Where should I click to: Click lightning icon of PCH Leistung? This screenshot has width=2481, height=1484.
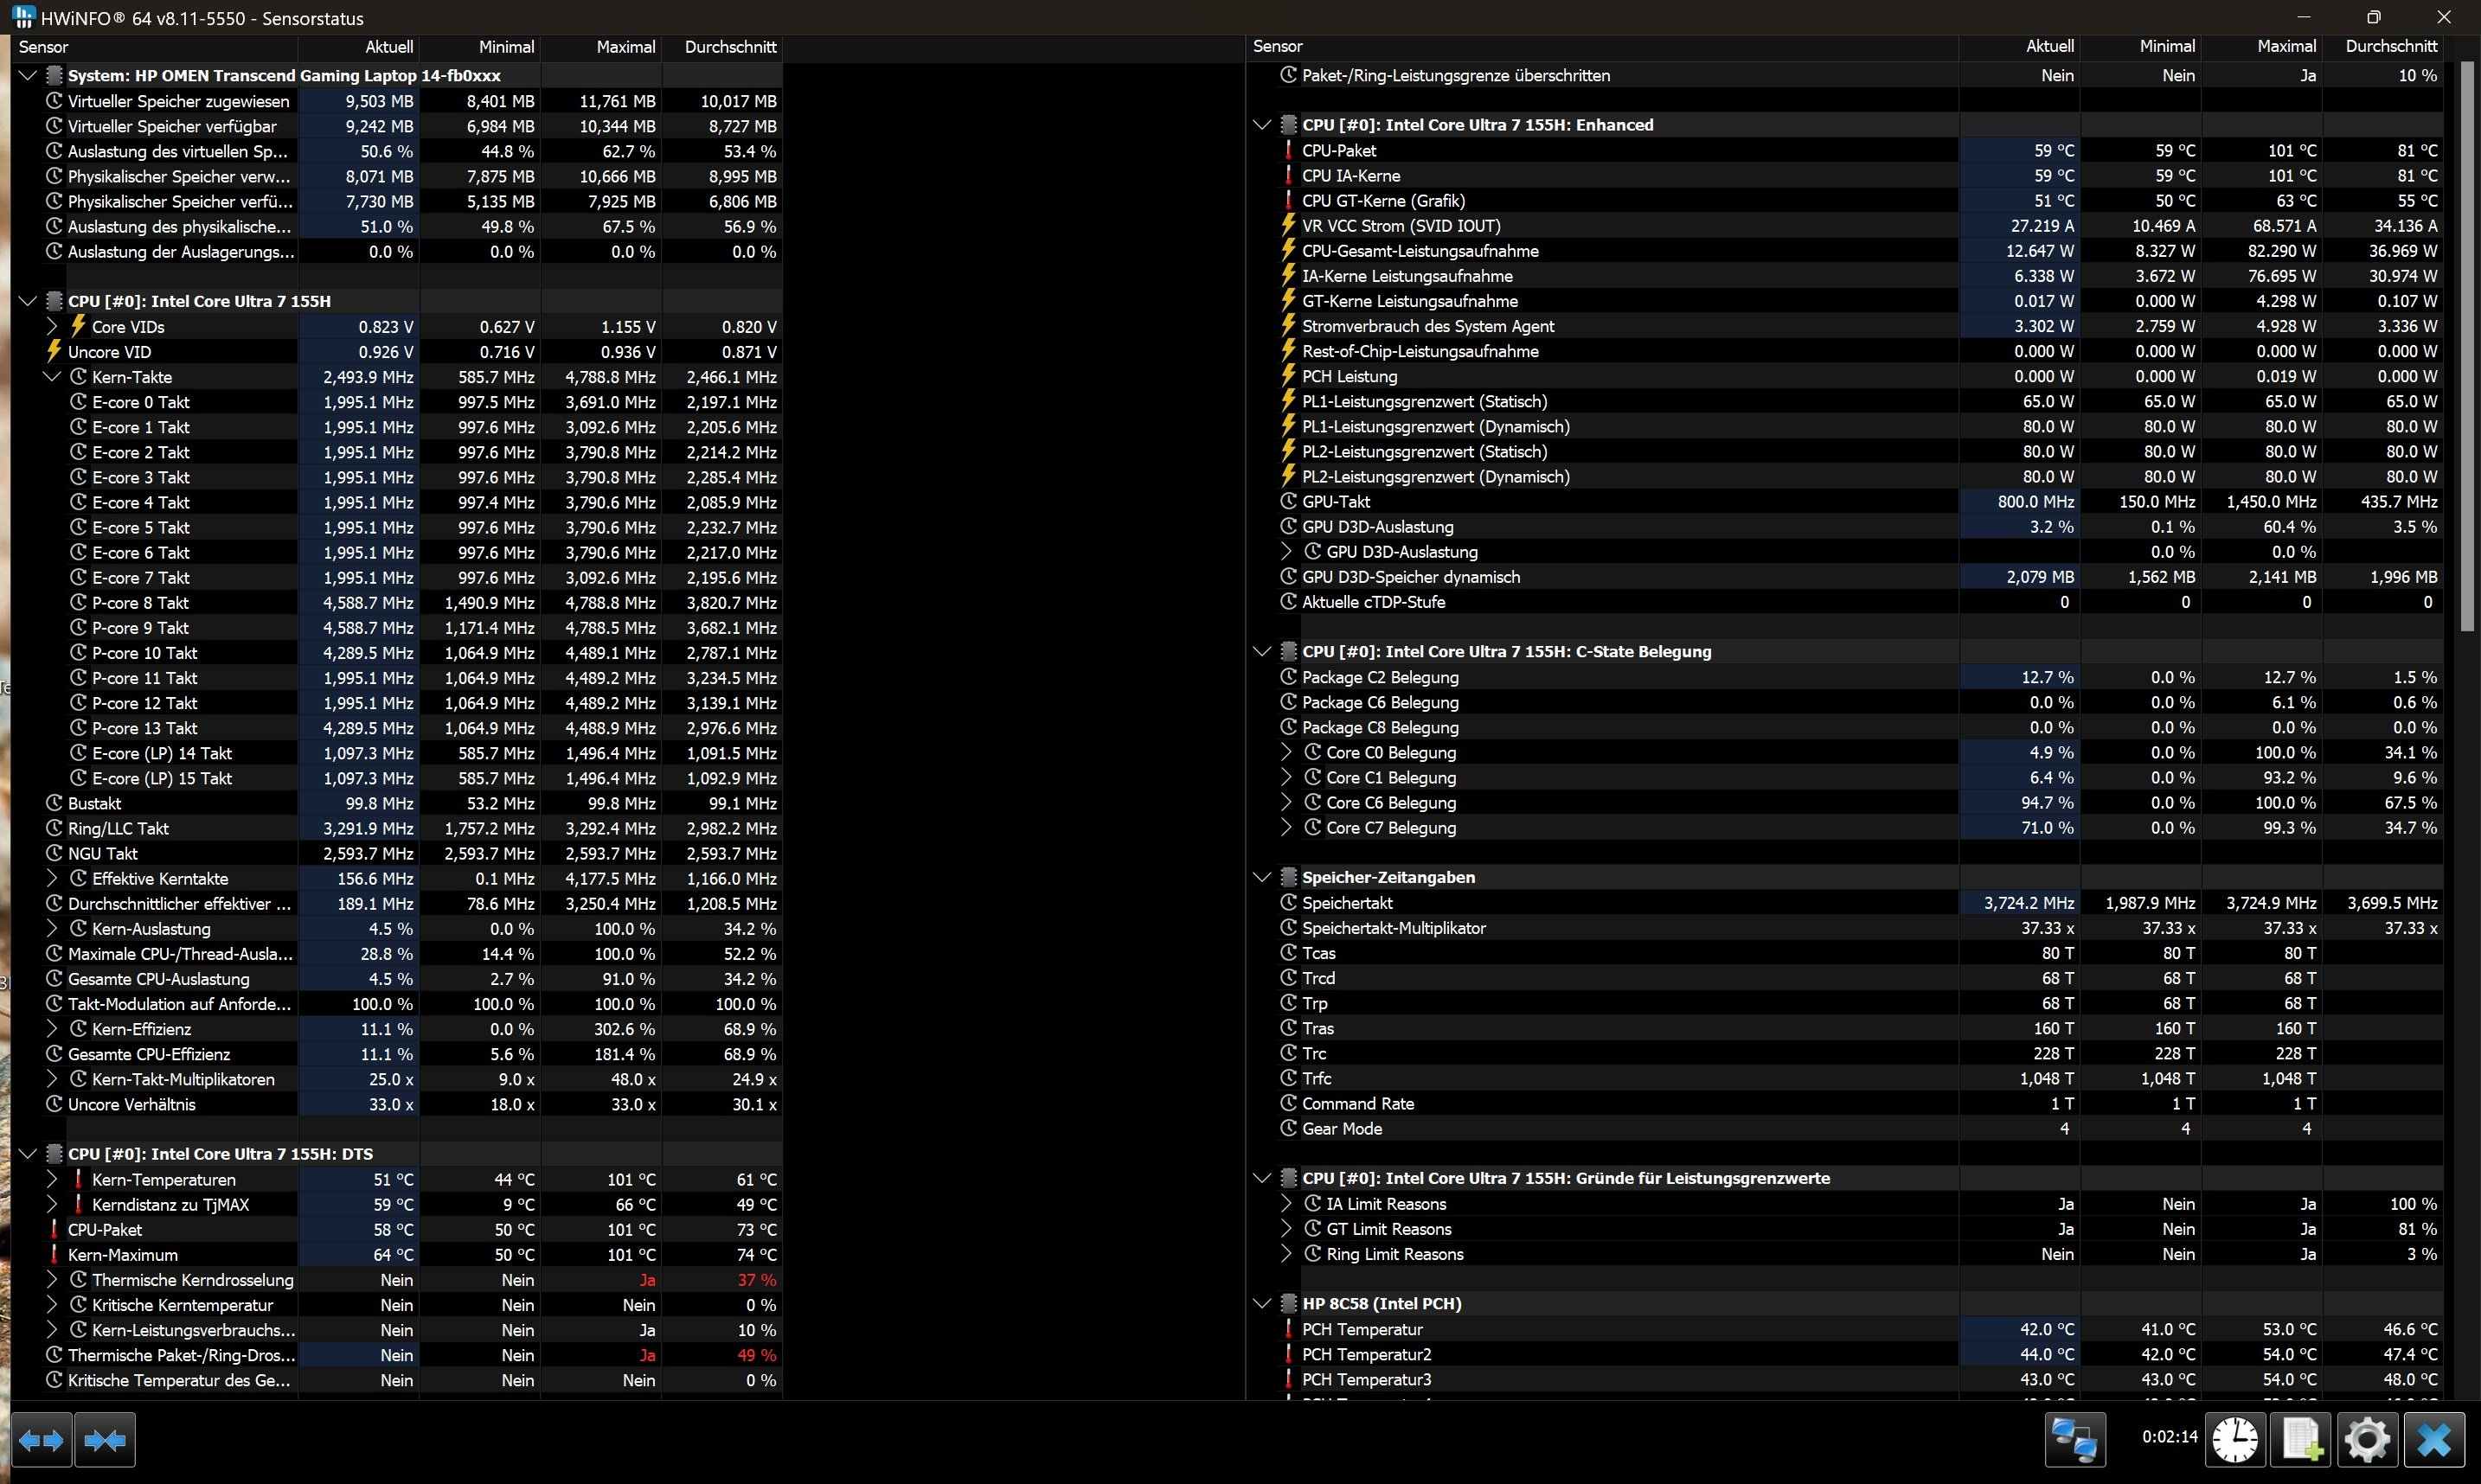click(1288, 376)
